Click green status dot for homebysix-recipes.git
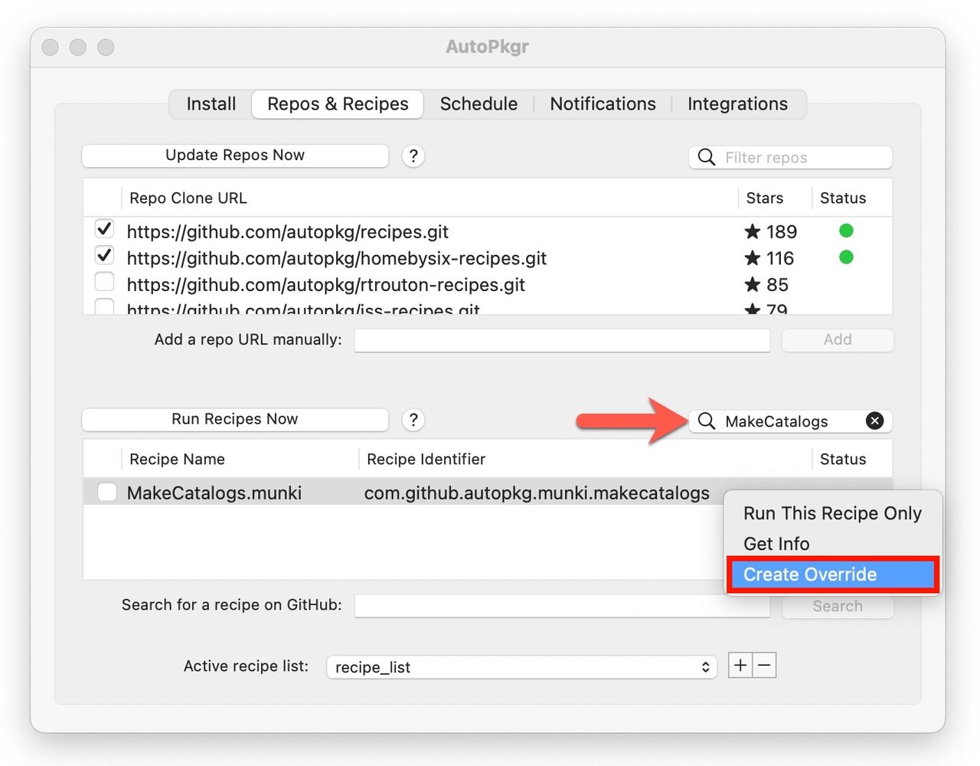The width and height of the screenshot is (980, 766). click(846, 257)
